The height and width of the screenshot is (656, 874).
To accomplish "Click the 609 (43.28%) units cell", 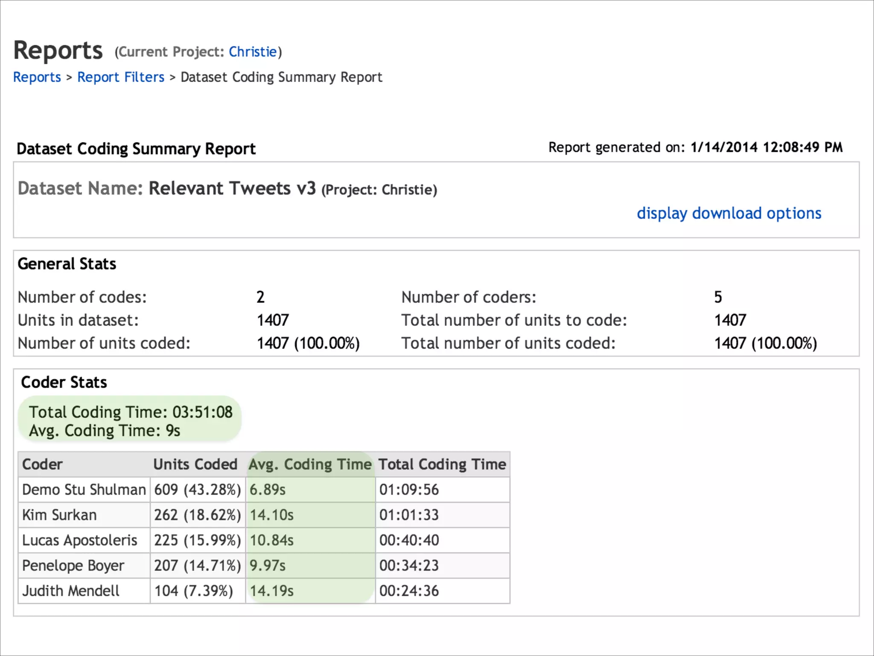I will pyautogui.click(x=197, y=489).
